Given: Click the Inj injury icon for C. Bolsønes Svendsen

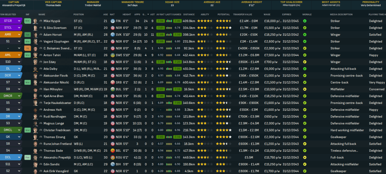Looking at the screenshot, I should click(28, 48).
